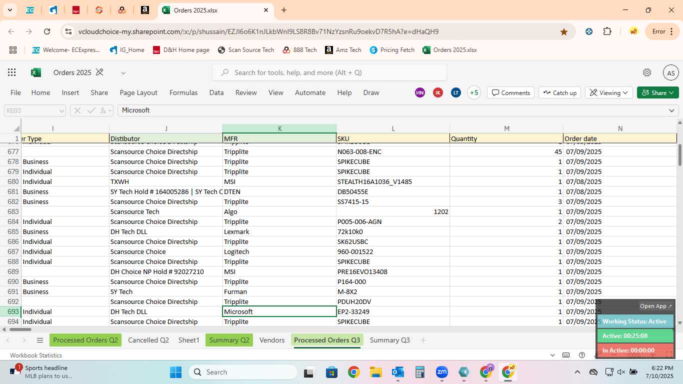Click the LT collaborator presence avatar
This screenshot has height=384, width=683.
tap(455, 92)
